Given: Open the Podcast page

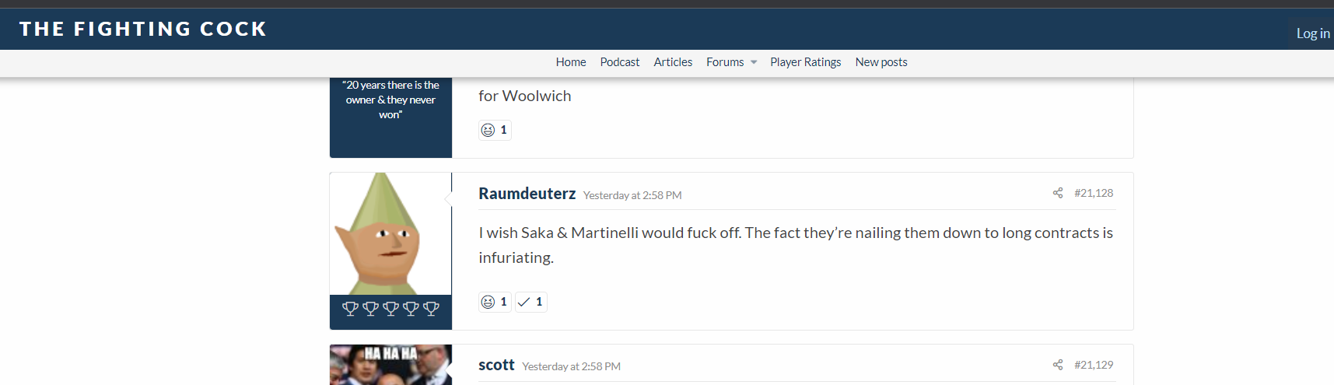Looking at the screenshot, I should (x=620, y=62).
